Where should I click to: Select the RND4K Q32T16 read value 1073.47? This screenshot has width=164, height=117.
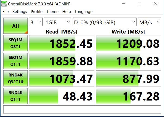(62, 78)
